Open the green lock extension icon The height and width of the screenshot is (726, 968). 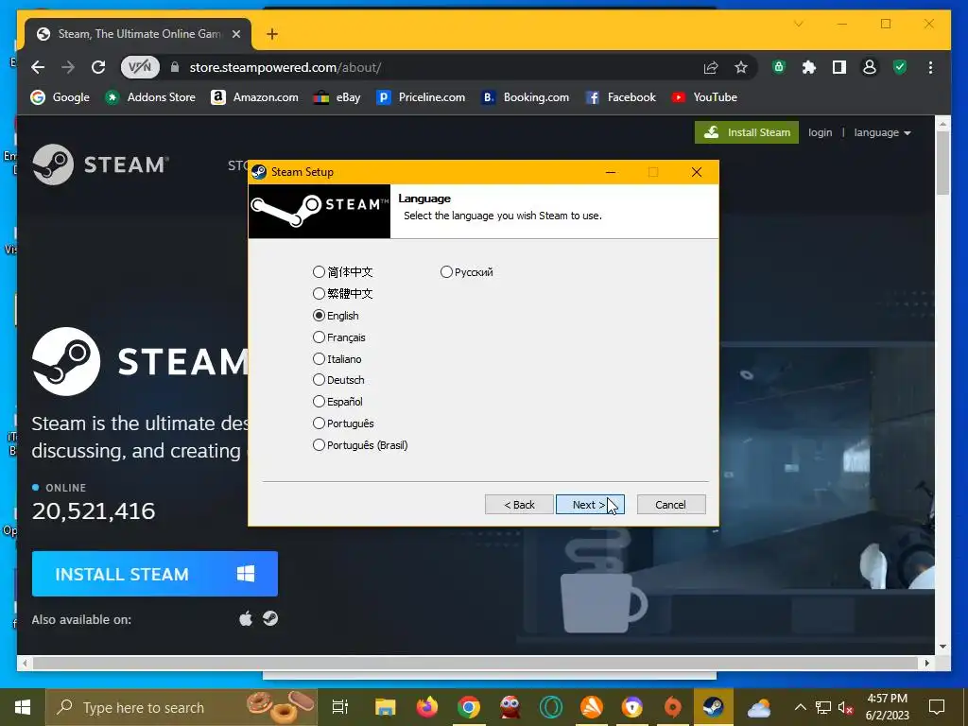click(779, 67)
